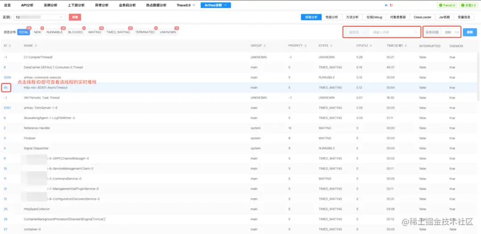Go to the 总览 overview tab
This screenshot has height=234, width=481.
[x=8, y=5]
